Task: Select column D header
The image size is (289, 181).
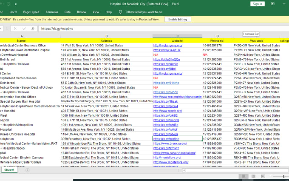Action: coord(218,36)
